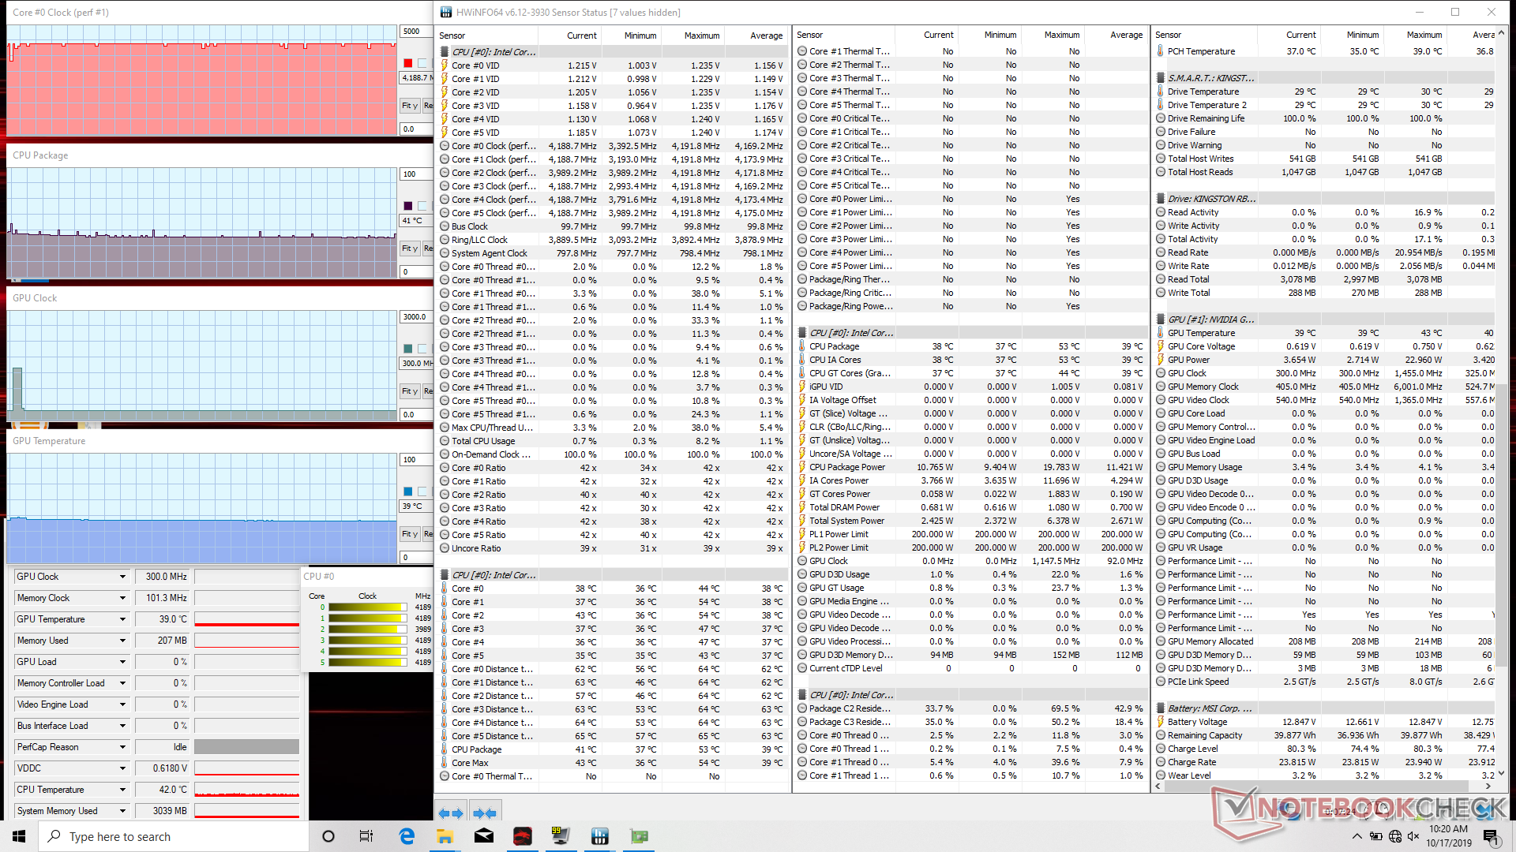The width and height of the screenshot is (1516, 852).
Task: Click Fit y in GPU Temperature graph
Action: tap(410, 533)
